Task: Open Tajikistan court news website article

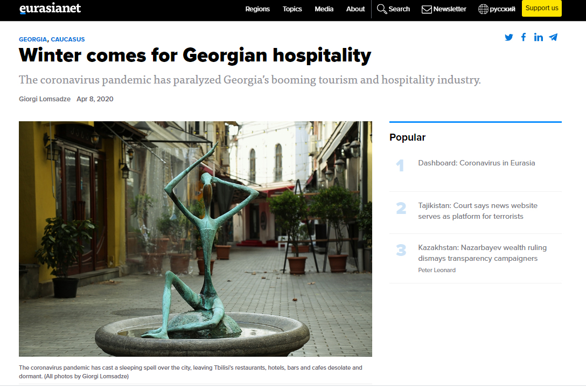Action: point(478,211)
